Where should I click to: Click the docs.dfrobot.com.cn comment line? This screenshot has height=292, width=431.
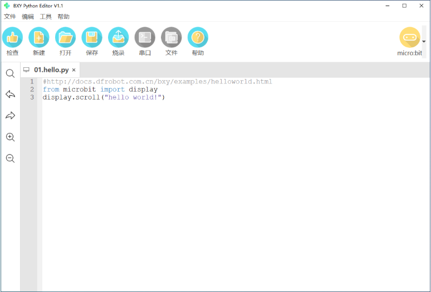pos(158,82)
